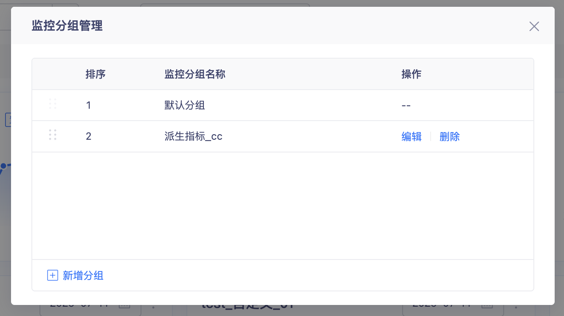Select the 派生指标_cc group name cell

pos(193,136)
